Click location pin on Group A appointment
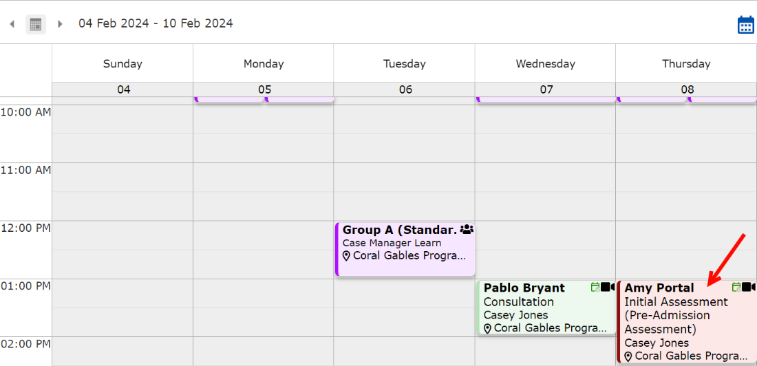This screenshot has height=366, width=757. point(347,256)
